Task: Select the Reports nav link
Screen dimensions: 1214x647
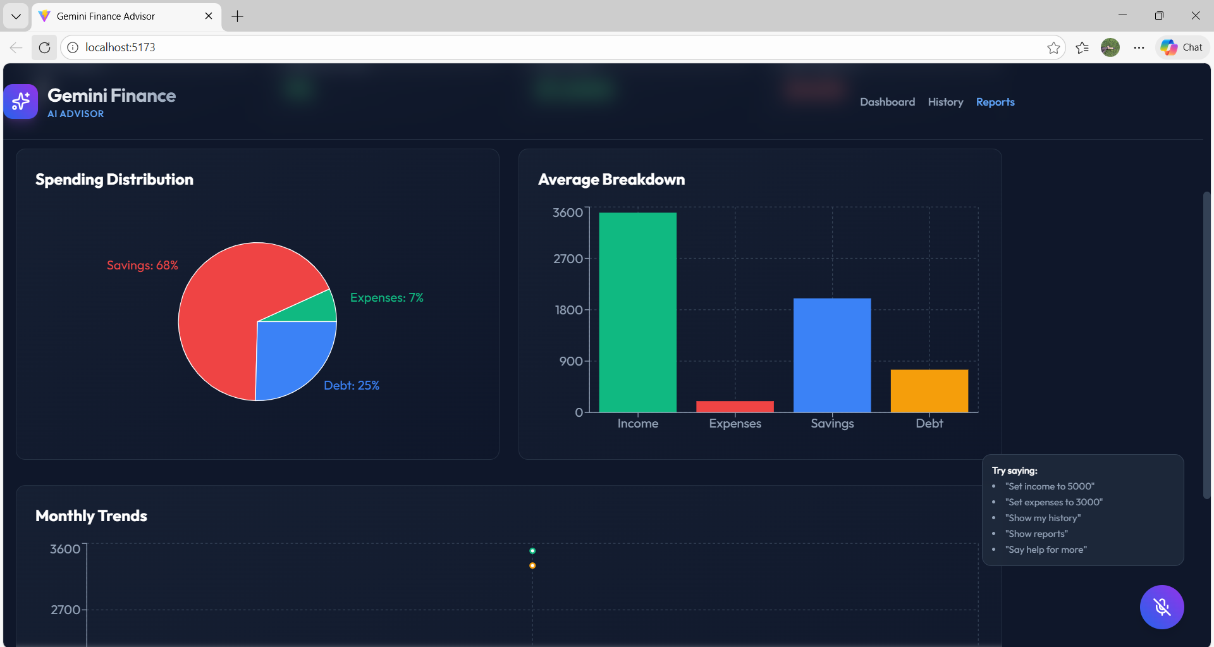Action: pos(995,102)
